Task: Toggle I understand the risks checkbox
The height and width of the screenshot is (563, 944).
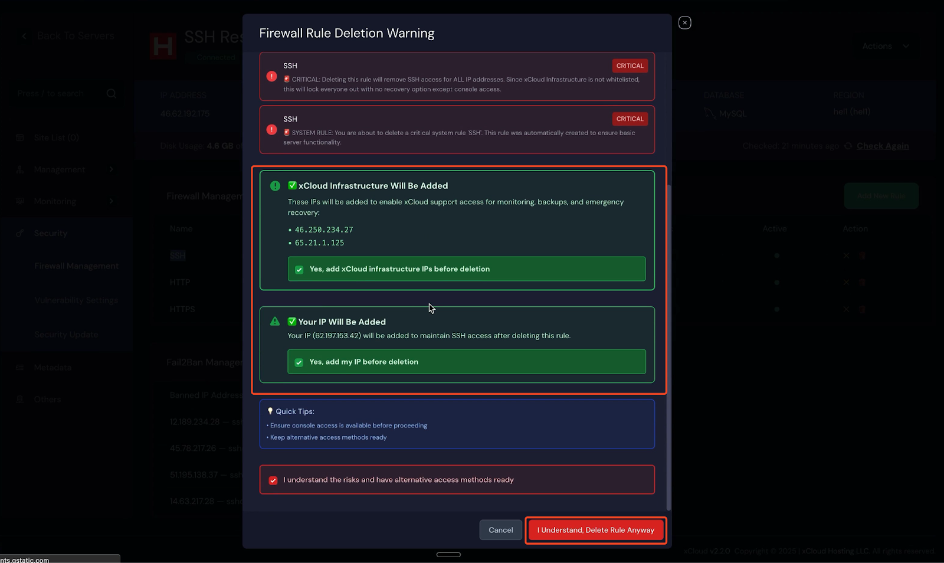Action: [273, 480]
